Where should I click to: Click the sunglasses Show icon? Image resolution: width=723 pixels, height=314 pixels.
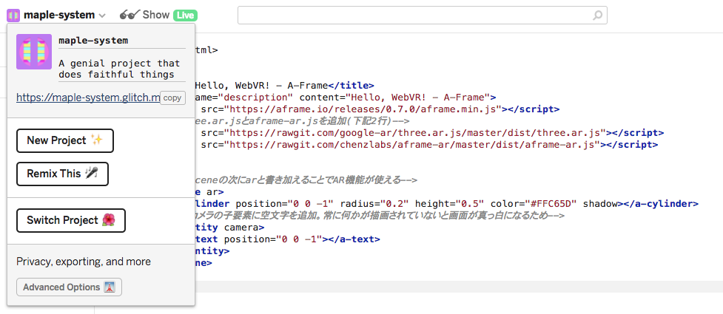tap(129, 16)
